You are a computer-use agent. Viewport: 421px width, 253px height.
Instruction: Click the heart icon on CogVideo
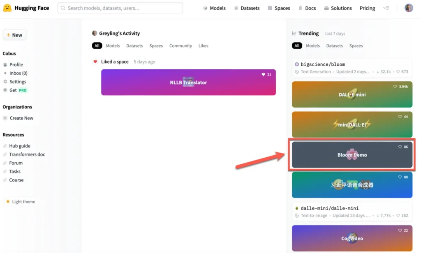pos(400,230)
